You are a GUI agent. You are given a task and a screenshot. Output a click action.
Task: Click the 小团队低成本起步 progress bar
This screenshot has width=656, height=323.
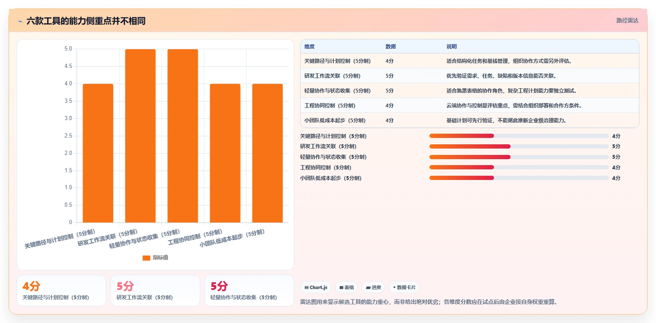point(519,178)
